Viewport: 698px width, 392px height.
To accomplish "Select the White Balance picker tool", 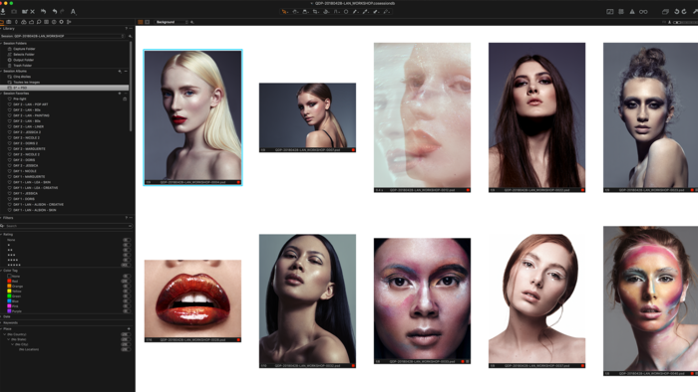I will [x=366, y=12].
